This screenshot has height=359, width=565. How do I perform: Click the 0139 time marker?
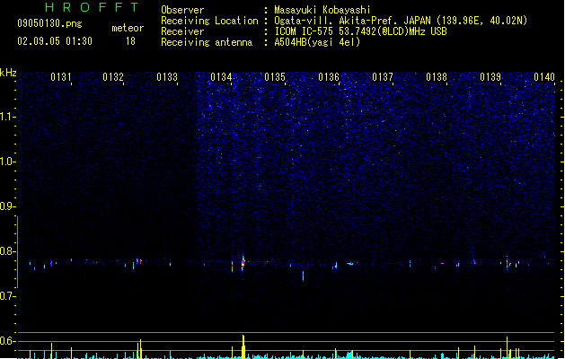(x=490, y=77)
